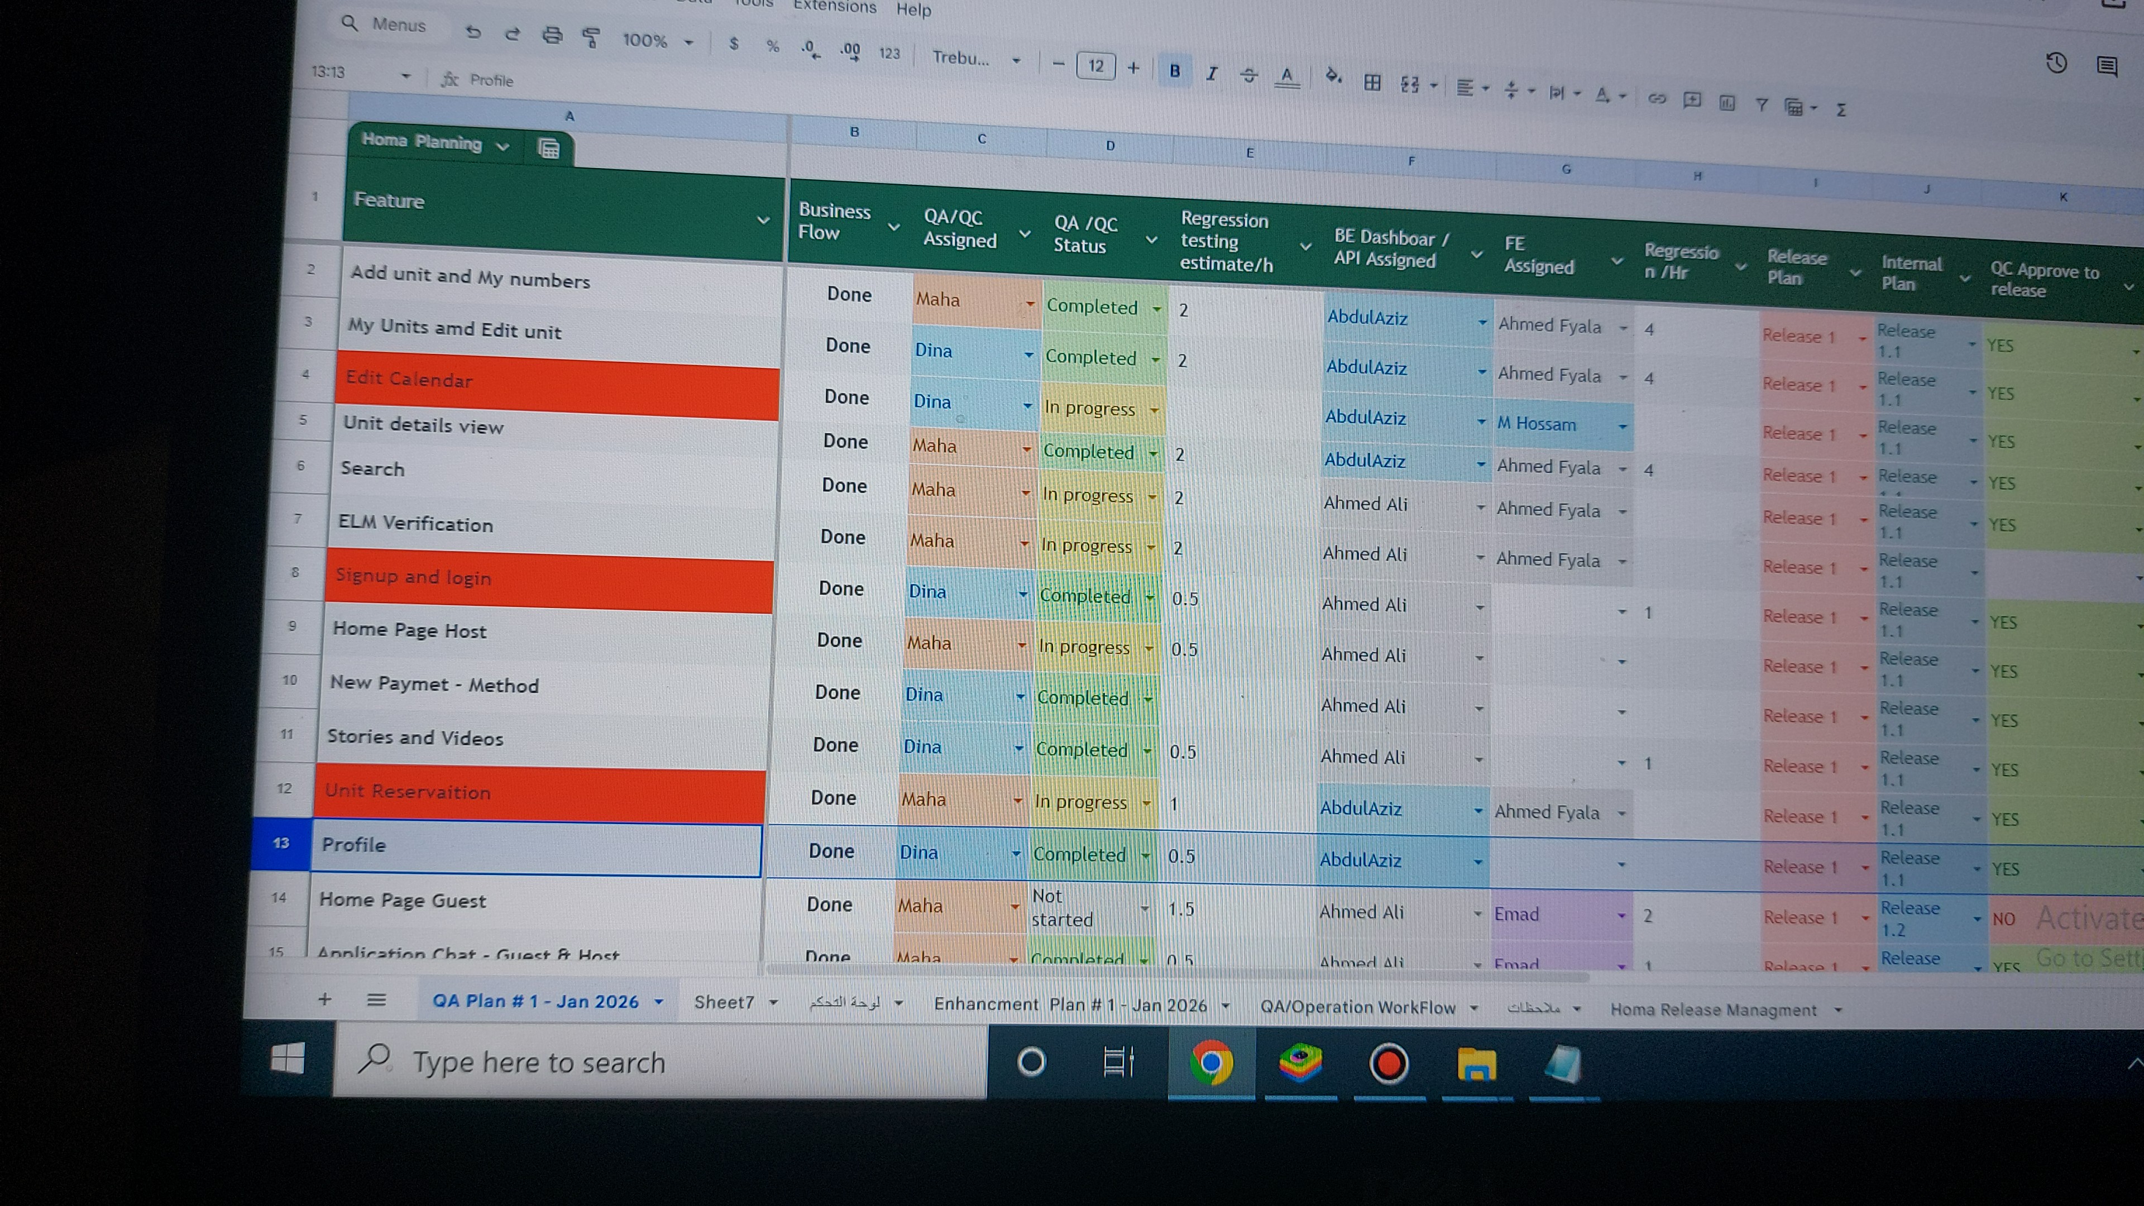Expand the Feature column filter dropdown
Screen dimensions: 2144x1206
tap(762, 220)
